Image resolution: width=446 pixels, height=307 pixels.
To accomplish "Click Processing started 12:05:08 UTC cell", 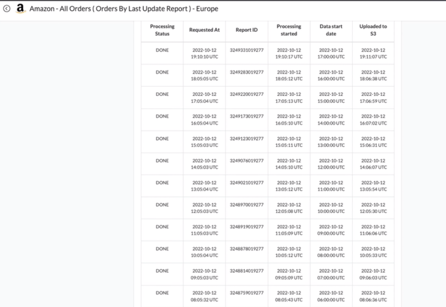I will click(289, 208).
